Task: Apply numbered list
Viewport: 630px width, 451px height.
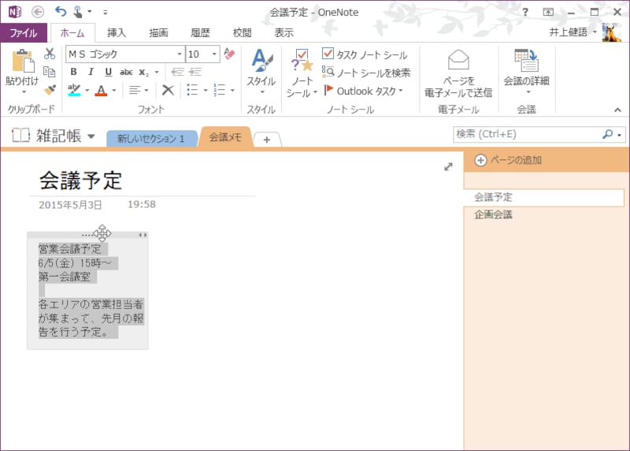Action: coord(220,90)
